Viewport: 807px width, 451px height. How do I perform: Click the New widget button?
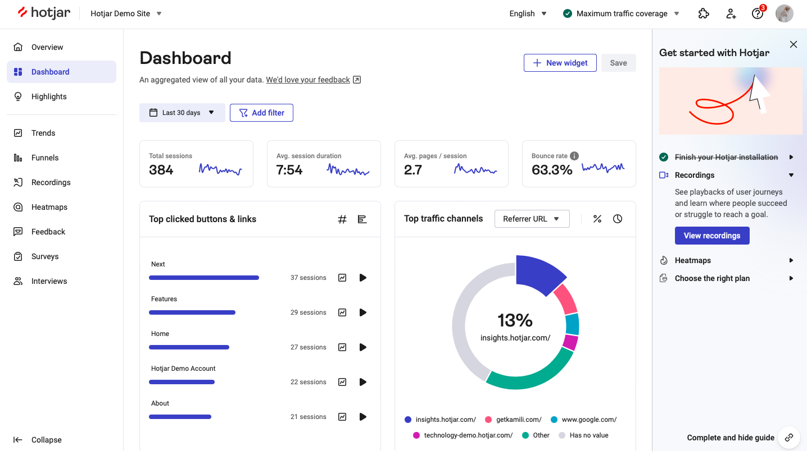(560, 63)
